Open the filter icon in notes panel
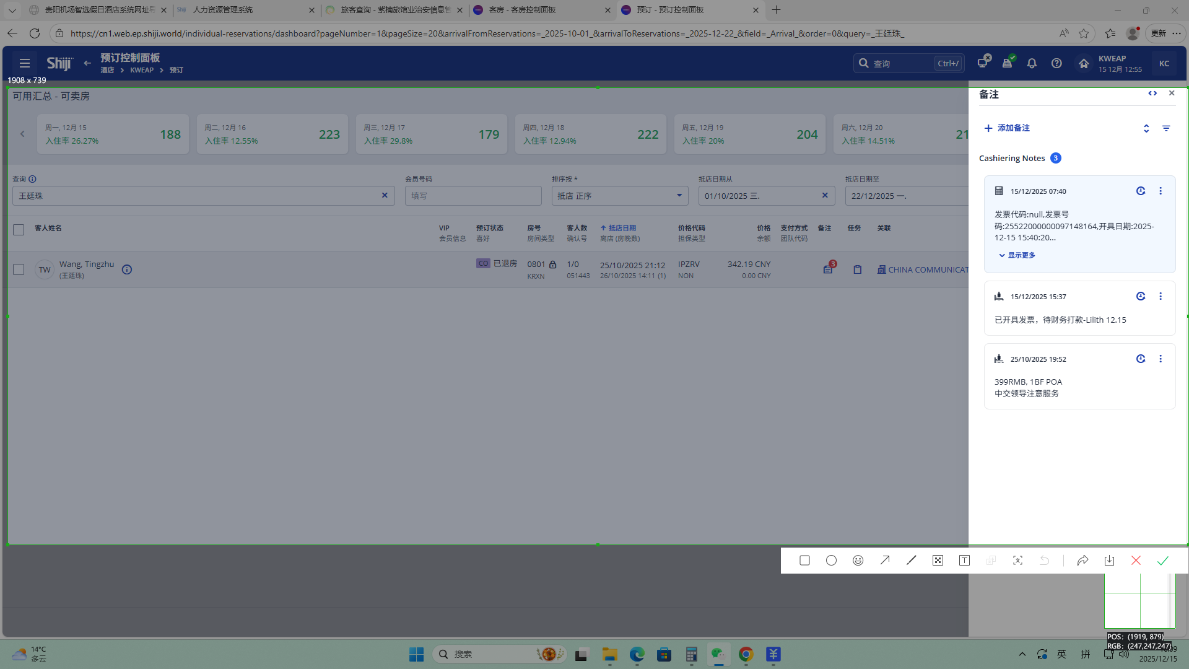This screenshot has height=669, width=1189. [x=1166, y=128]
